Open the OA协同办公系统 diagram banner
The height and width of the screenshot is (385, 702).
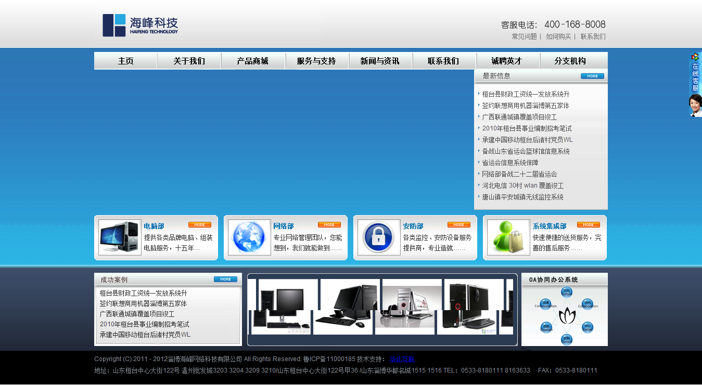(x=565, y=310)
